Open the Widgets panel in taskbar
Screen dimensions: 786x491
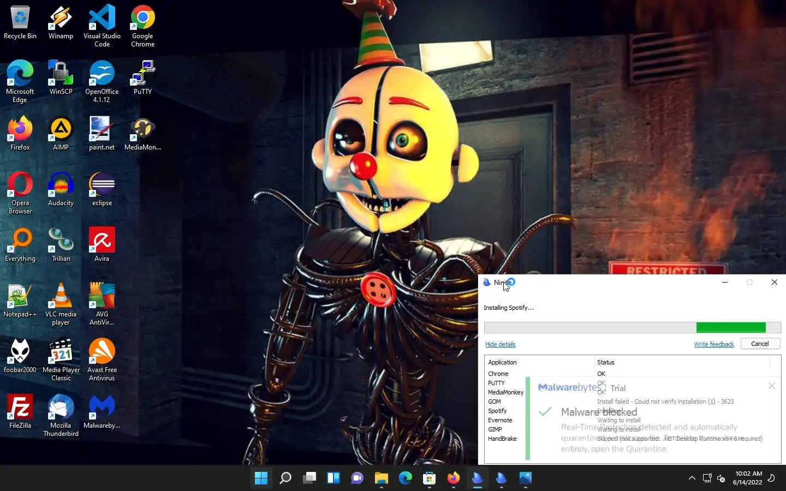pyautogui.click(x=334, y=478)
